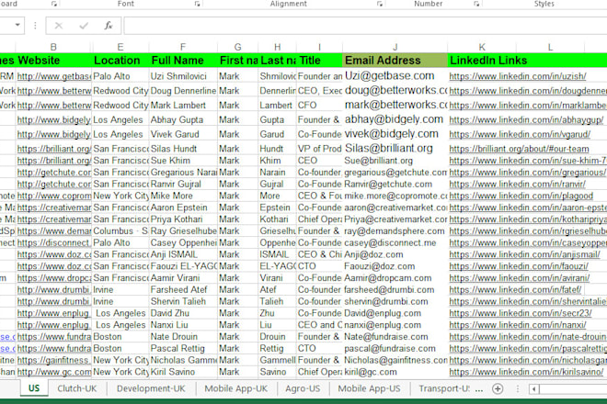Open the Transport-US sheet tab
This screenshot has width=607, height=404.
[443, 388]
